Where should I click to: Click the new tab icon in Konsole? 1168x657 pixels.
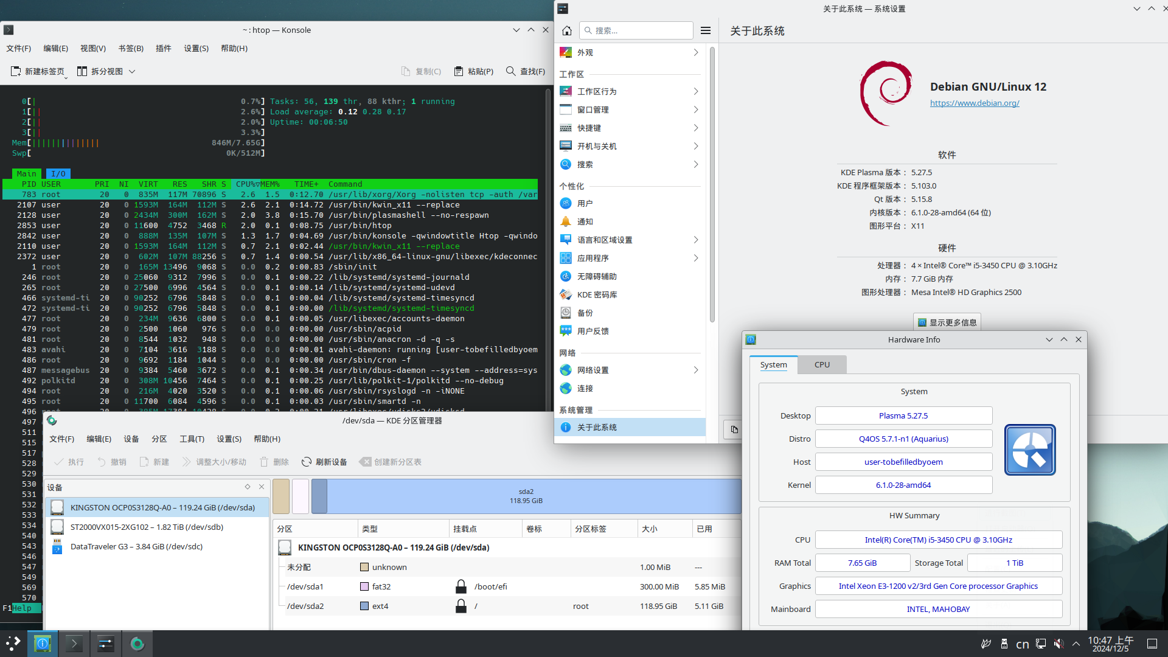pos(16,71)
